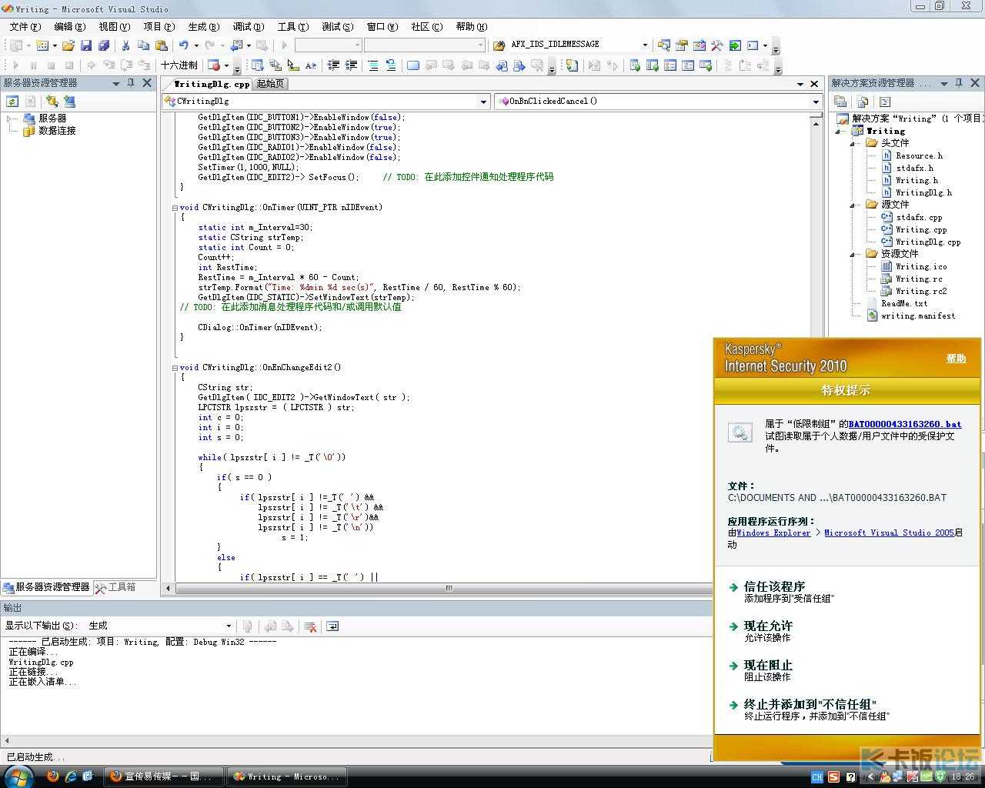Click Connect to Database icon in Server Explorer
985x788 pixels.
tap(52, 101)
